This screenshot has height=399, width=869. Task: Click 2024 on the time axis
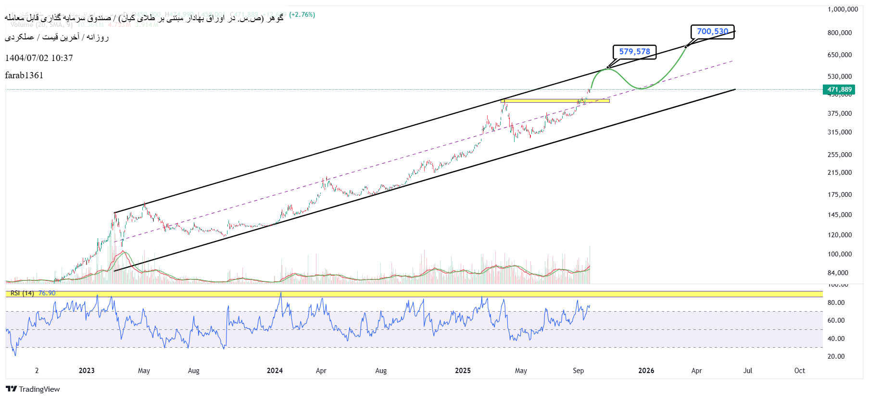pos(275,371)
